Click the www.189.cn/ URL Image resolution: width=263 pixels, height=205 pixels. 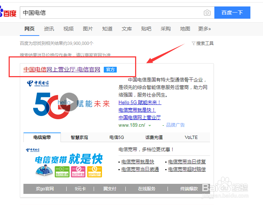132,125
